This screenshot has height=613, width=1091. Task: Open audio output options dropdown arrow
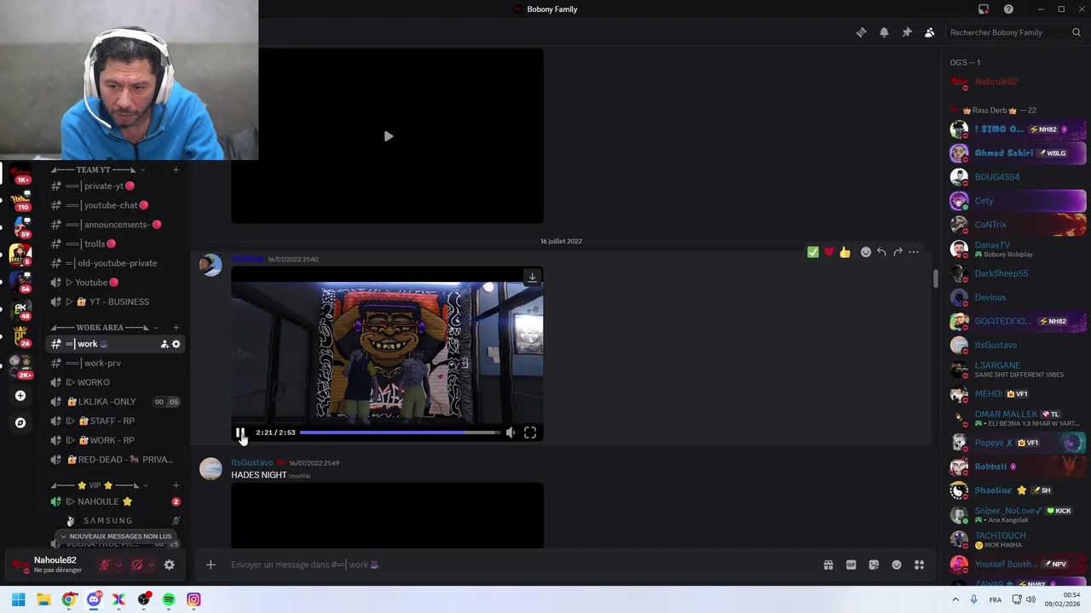pos(151,564)
